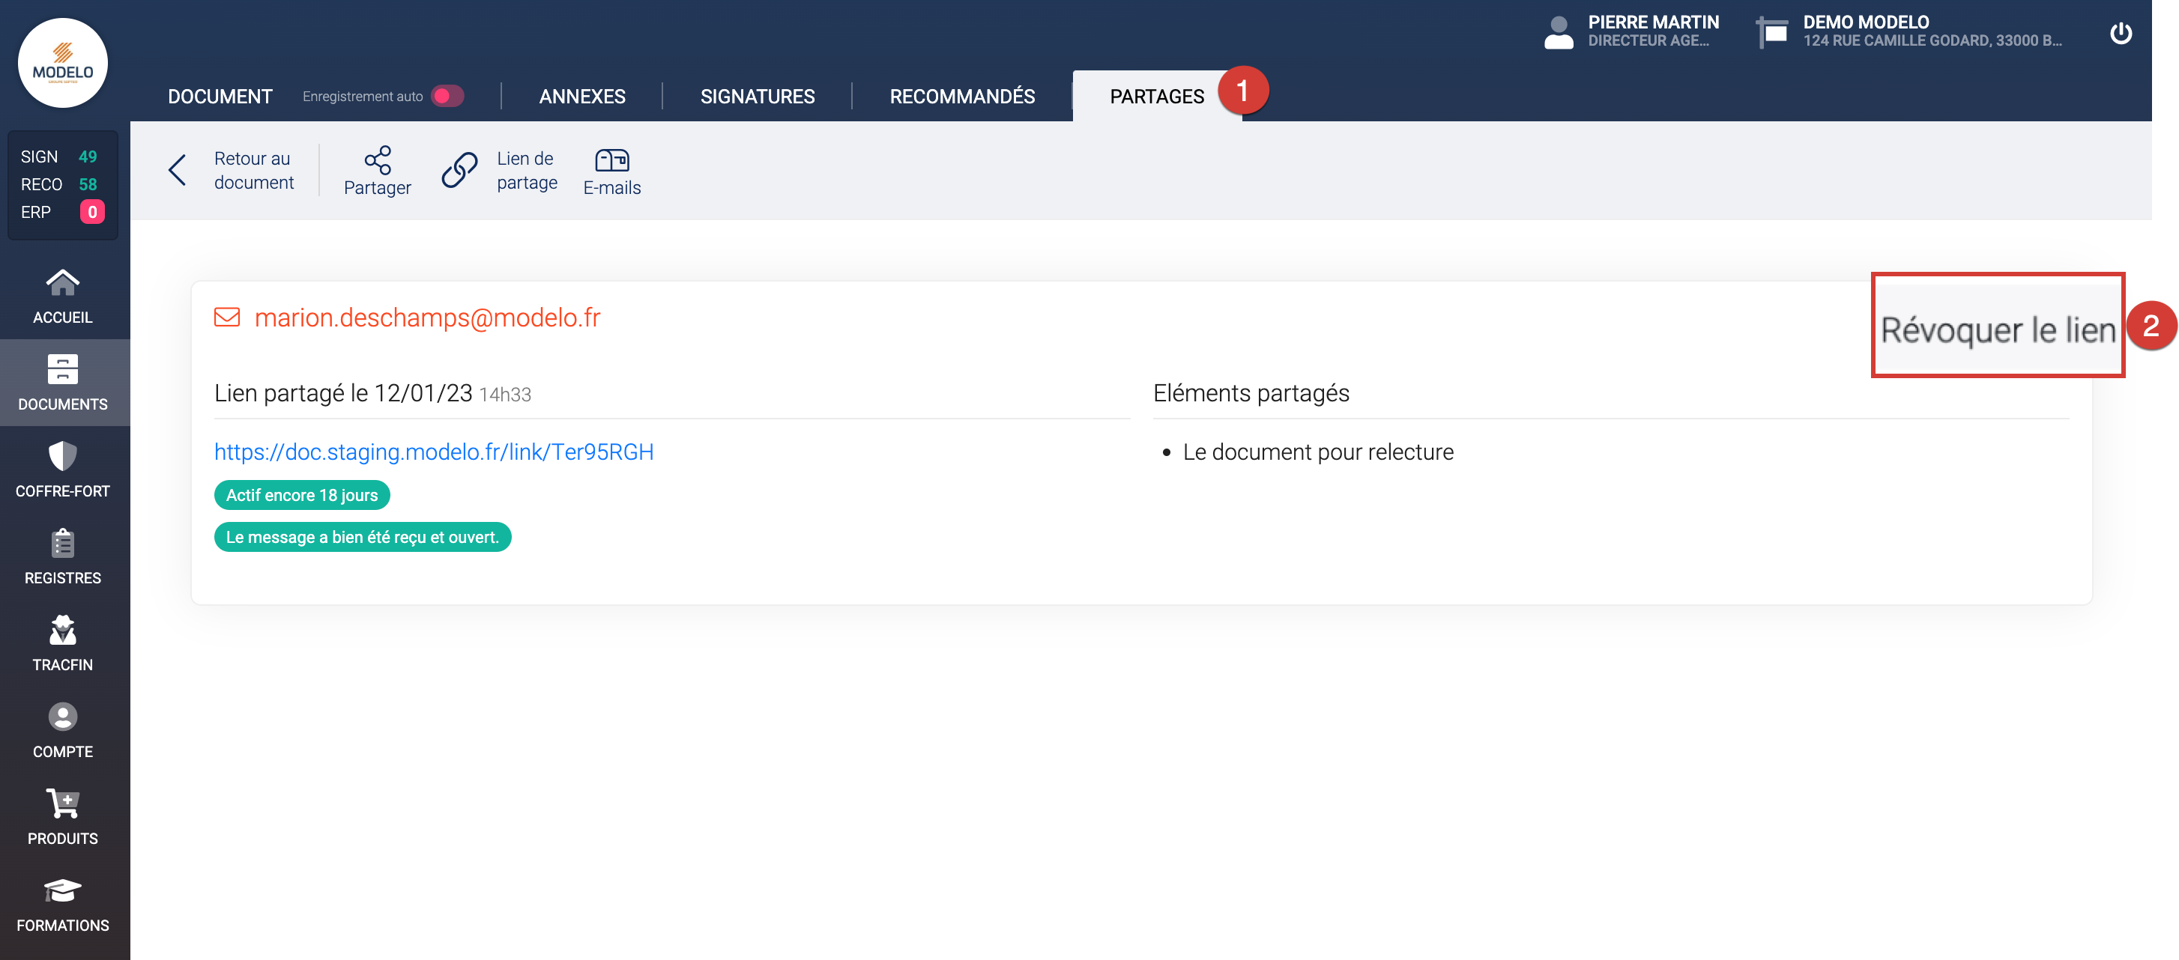The height and width of the screenshot is (960, 2179).
Task: Open Produits shopping cart icon
Action: [63, 803]
